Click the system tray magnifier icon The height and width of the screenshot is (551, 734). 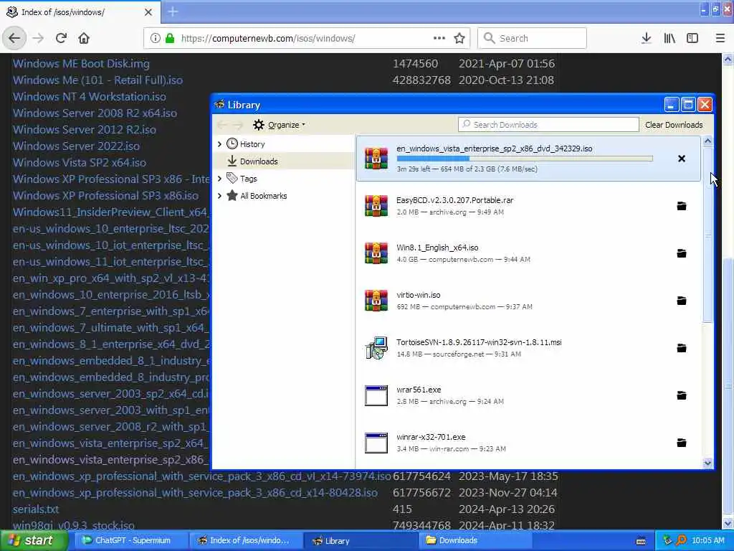point(681,541)
